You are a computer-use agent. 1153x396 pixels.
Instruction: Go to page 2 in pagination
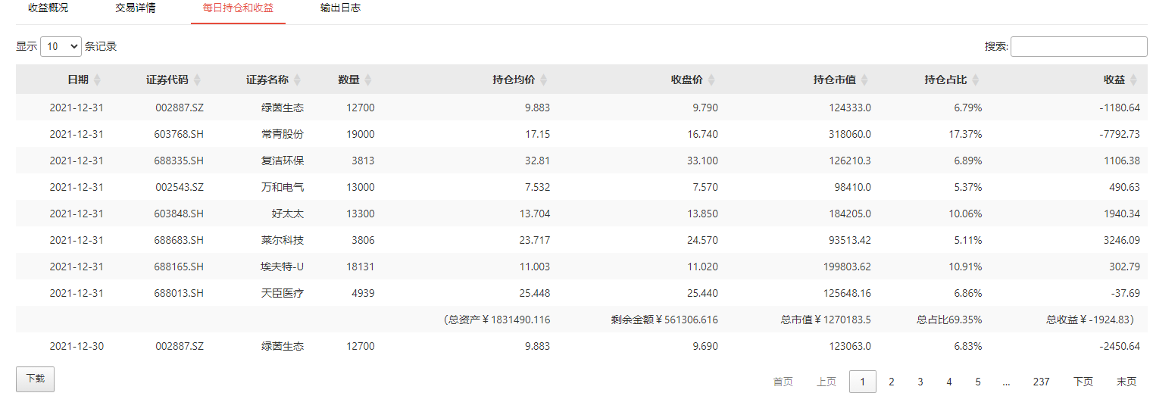[892, 382]
